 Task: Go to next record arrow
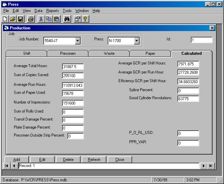tap(204, 166)
